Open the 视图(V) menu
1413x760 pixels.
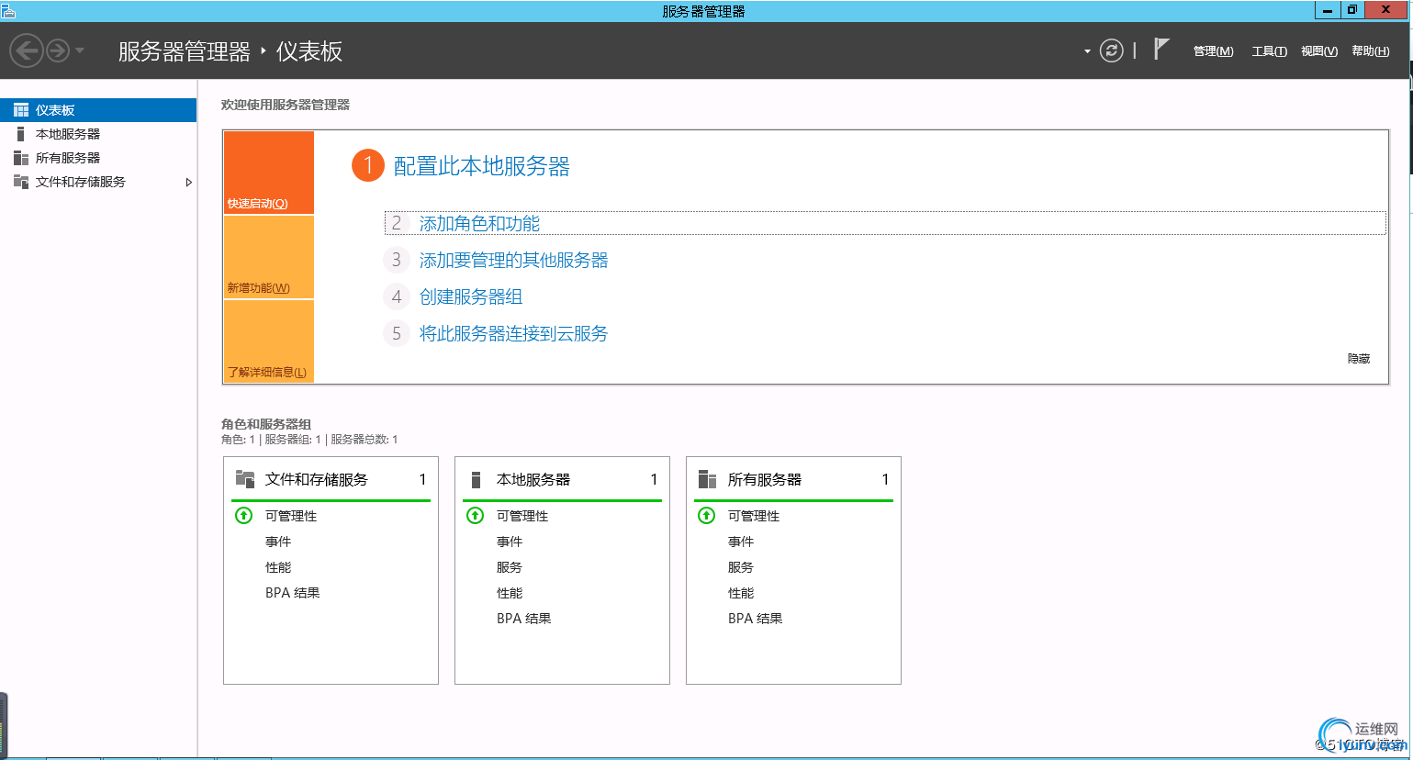pos(1318,51)
